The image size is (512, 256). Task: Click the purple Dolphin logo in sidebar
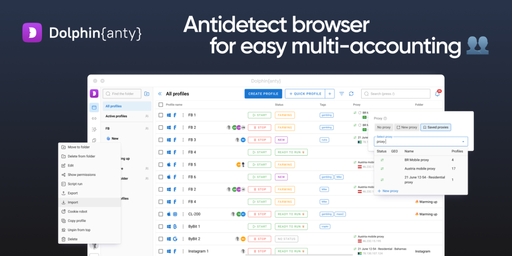(x=94, y=93)
